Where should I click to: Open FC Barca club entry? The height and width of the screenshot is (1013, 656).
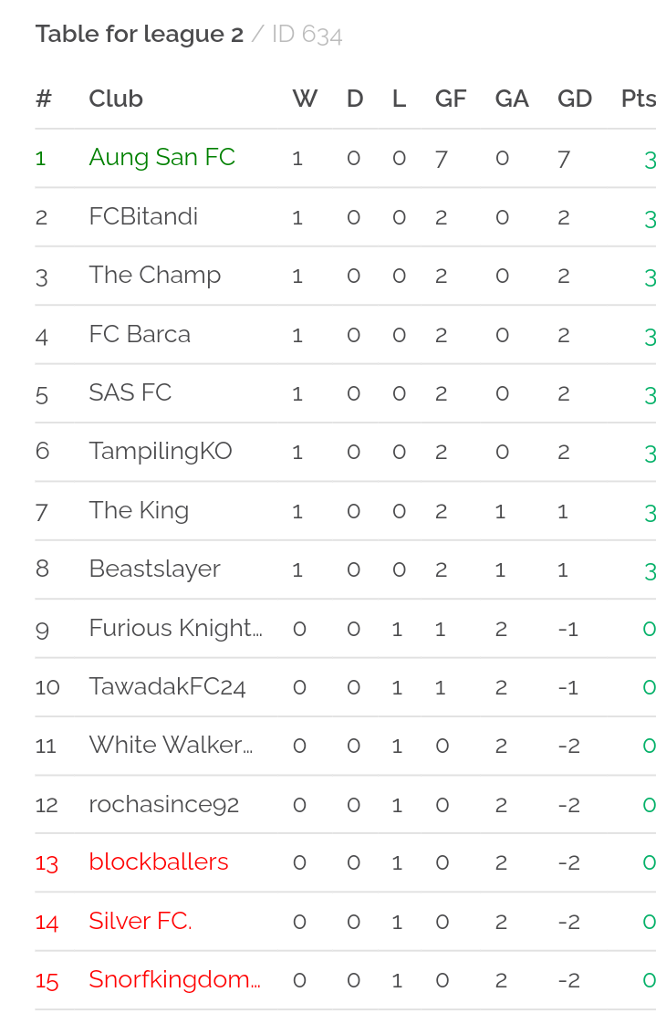tap(140, 334)
